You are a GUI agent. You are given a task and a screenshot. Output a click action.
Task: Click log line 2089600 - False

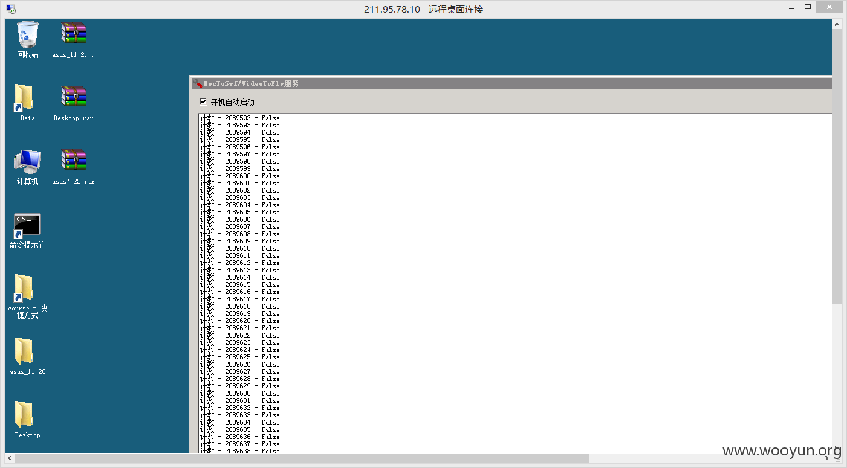click(240, 176)
